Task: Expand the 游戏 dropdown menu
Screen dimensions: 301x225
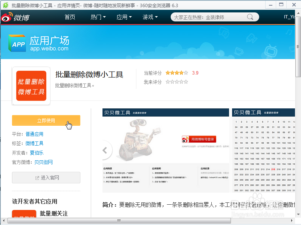Action: point(150,17)
